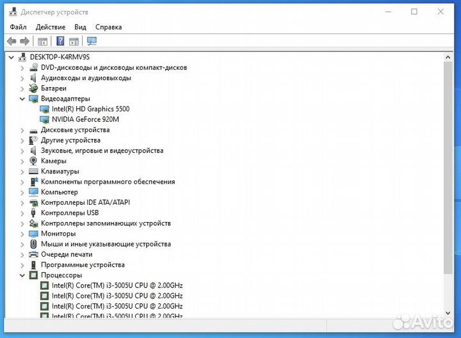Viewport: 461px width, 338px height.
Task: Click the Device Manager title bar icon
Action: click(13, 12)
